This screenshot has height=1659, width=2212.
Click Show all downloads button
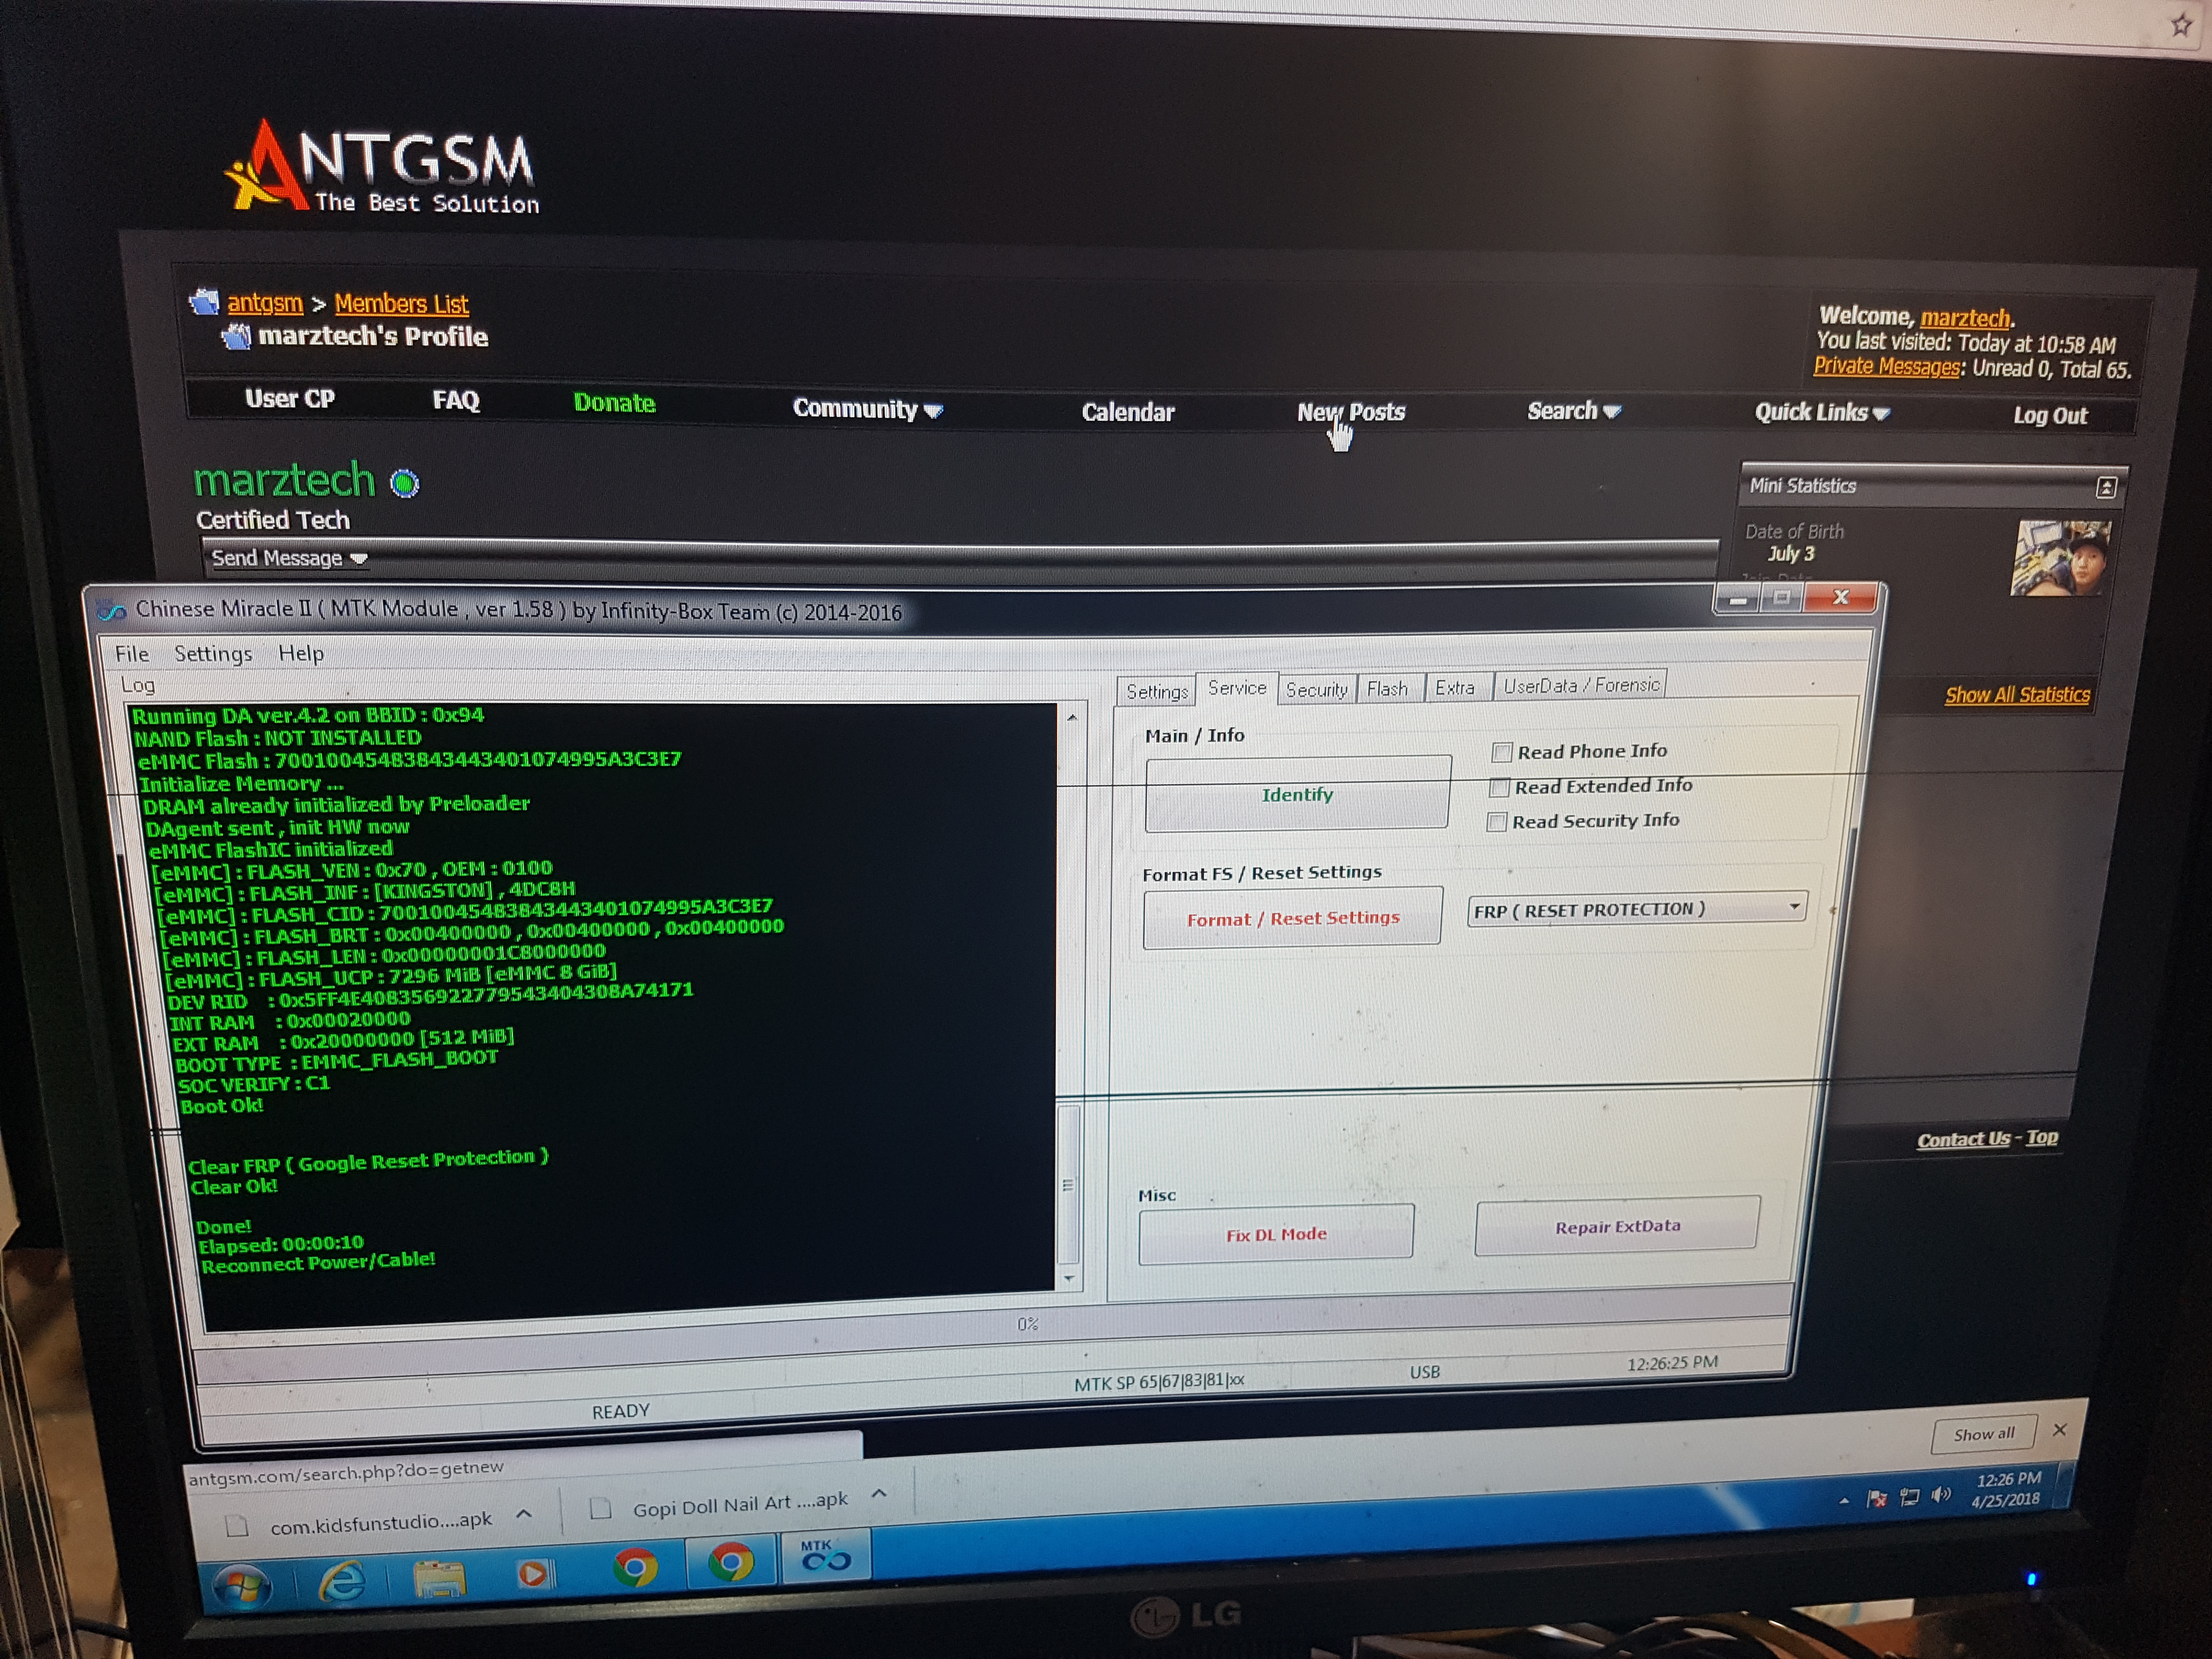pyautogui.click(x=1984, y=1434)
